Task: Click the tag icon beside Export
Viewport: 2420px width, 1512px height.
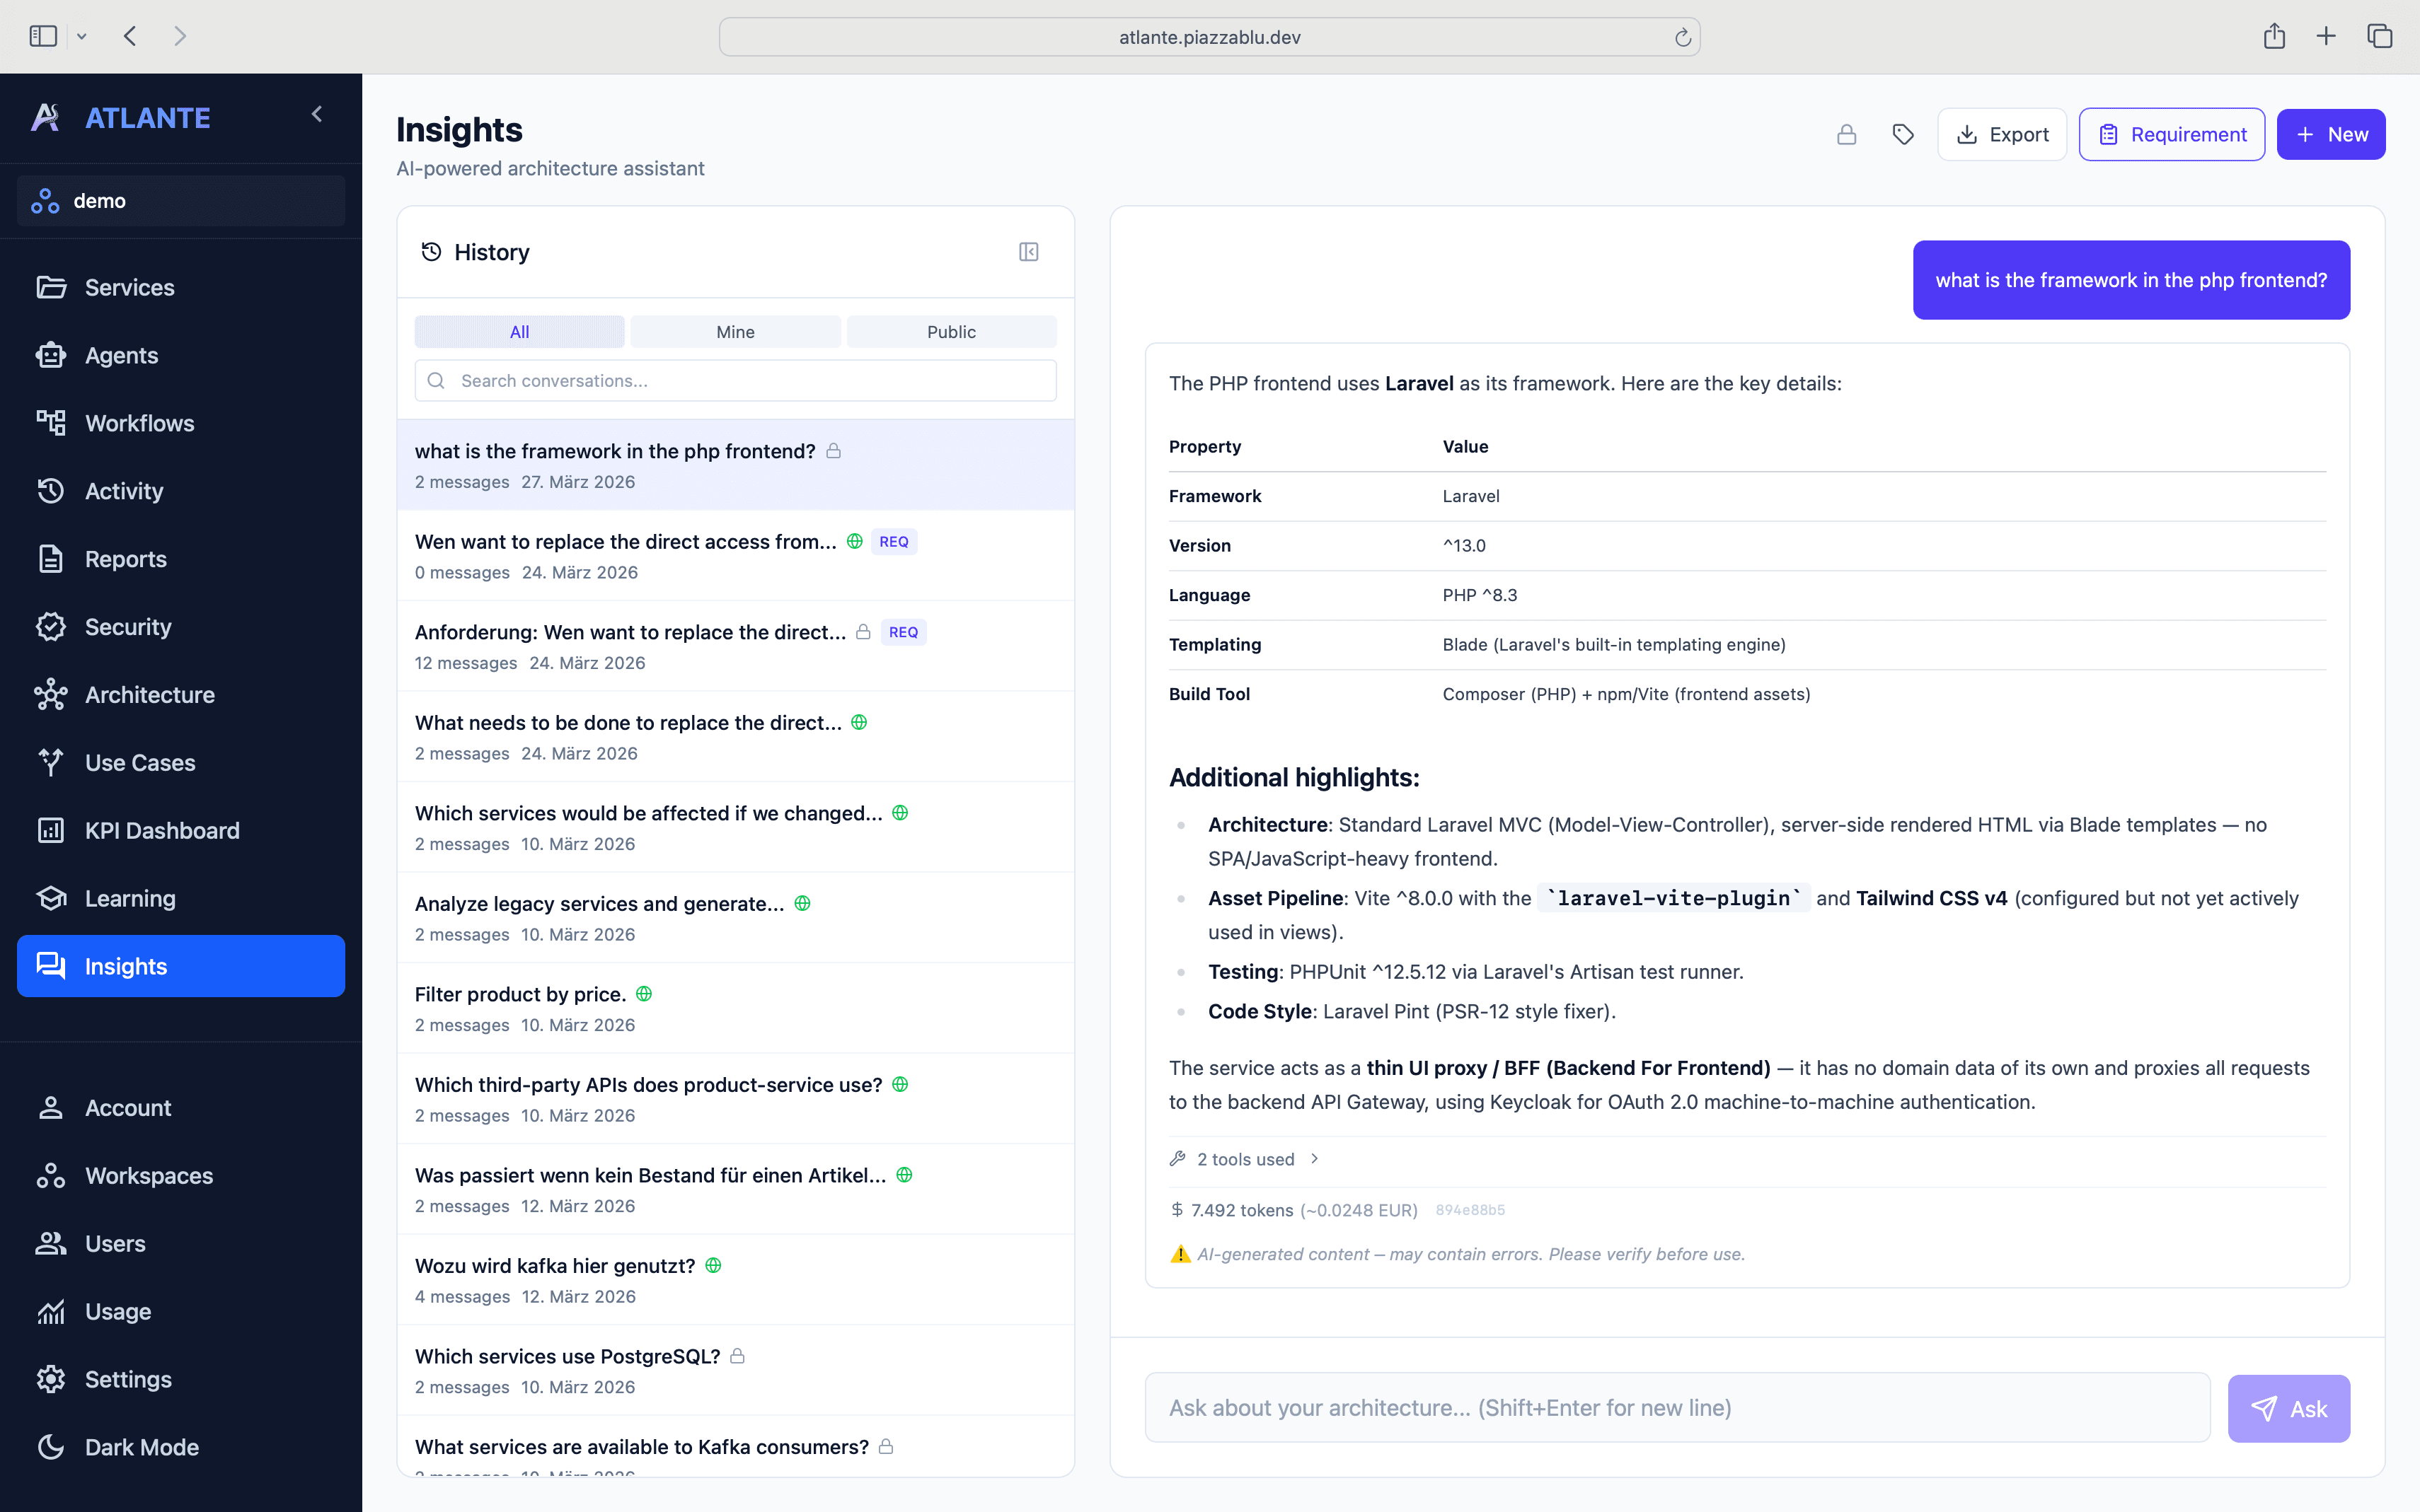Action: [x=1903, y=134]
